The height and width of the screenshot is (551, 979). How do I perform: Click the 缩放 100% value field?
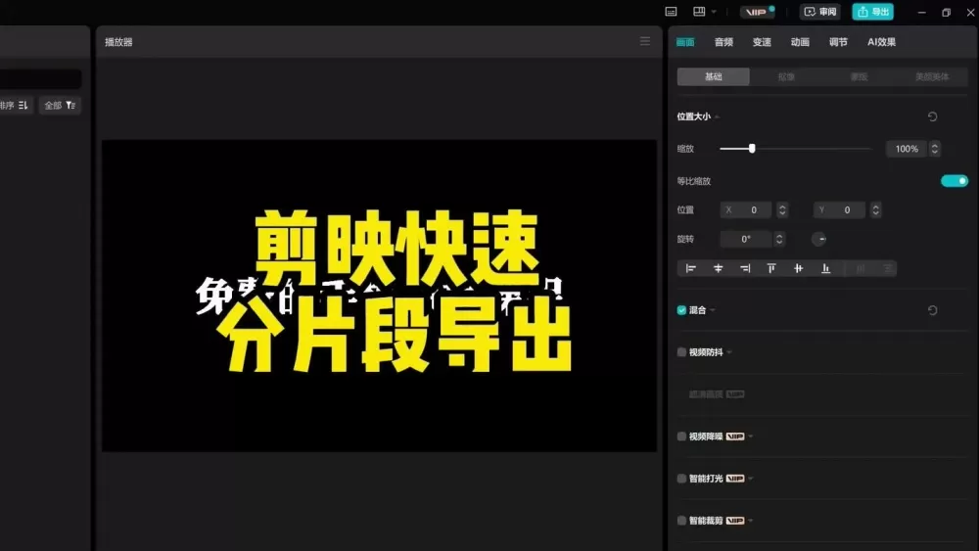point(907,149)
